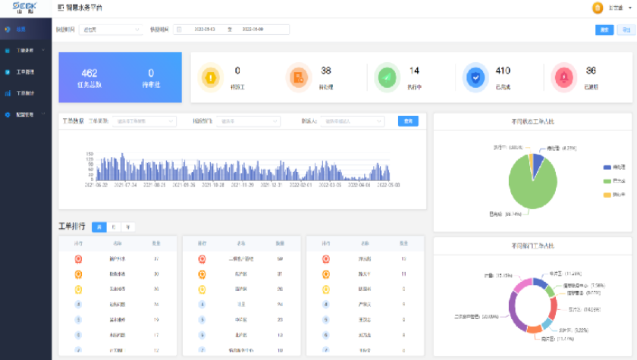Toggle the blue legend swatch in pie chart
Image resolution: width=637 pixels, height=360 pixels.
tap(607, 167)
